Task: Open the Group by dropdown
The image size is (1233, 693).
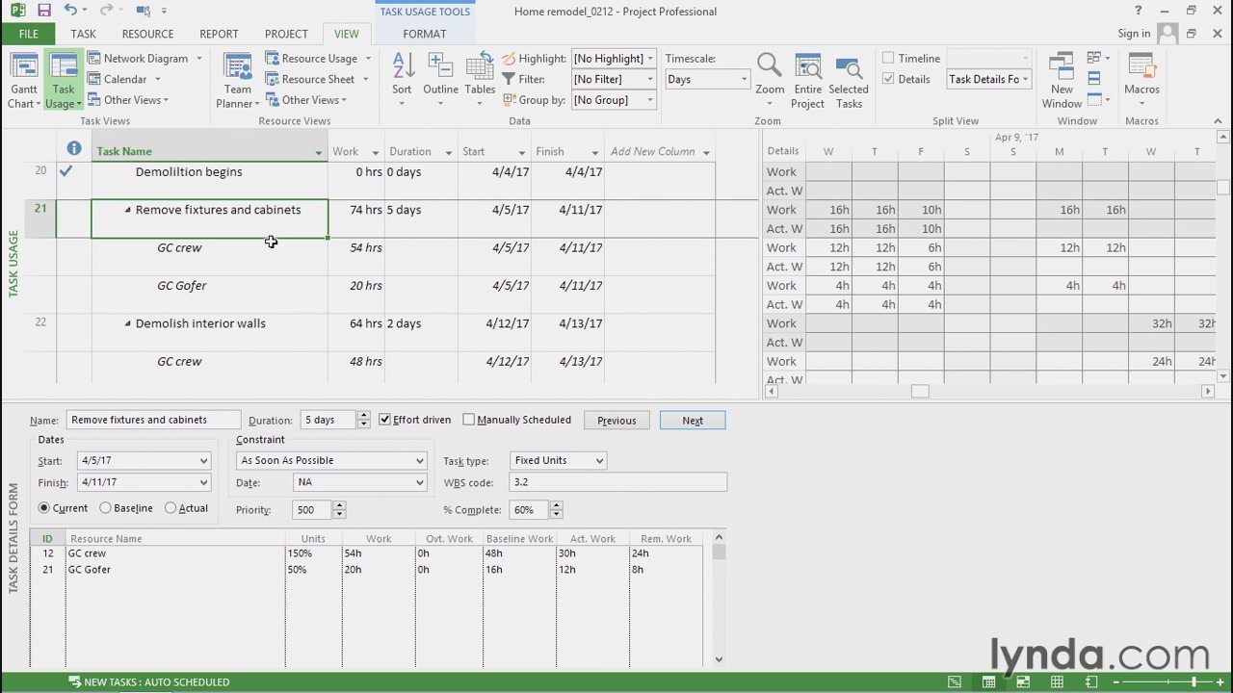Action: click(650, 100)
